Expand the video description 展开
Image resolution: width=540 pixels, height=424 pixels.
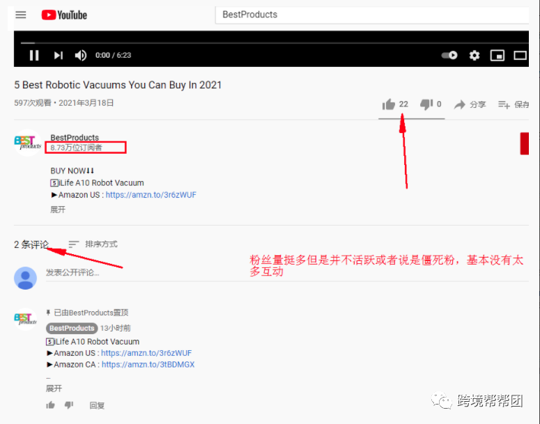[58, 210]
